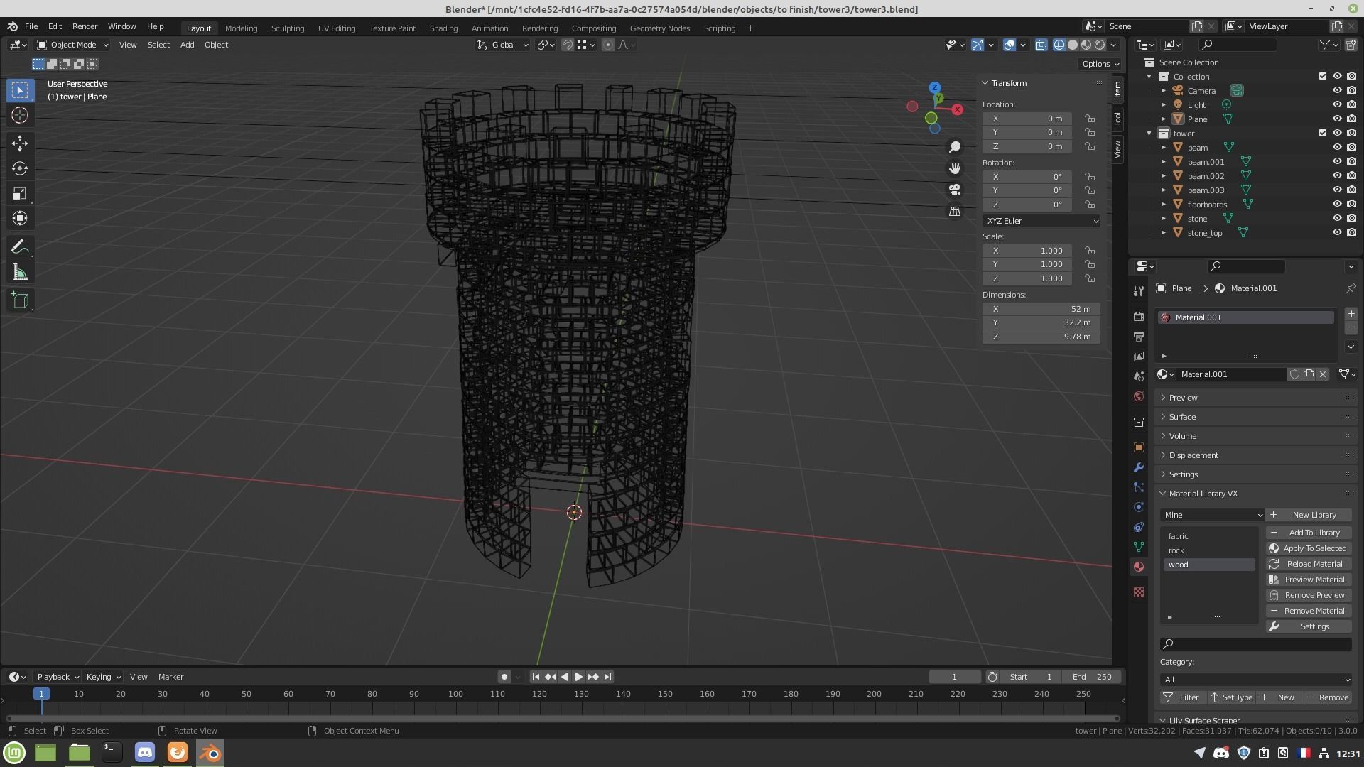Toggle proportional editing
Screen dimensions: 1364x767
[x=608, y=45]
